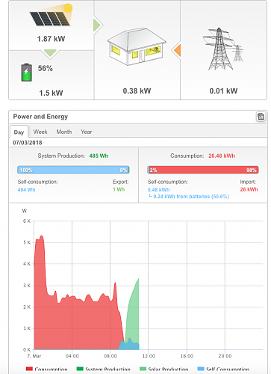Click the green arrow from solar to battery

[50, 53]
